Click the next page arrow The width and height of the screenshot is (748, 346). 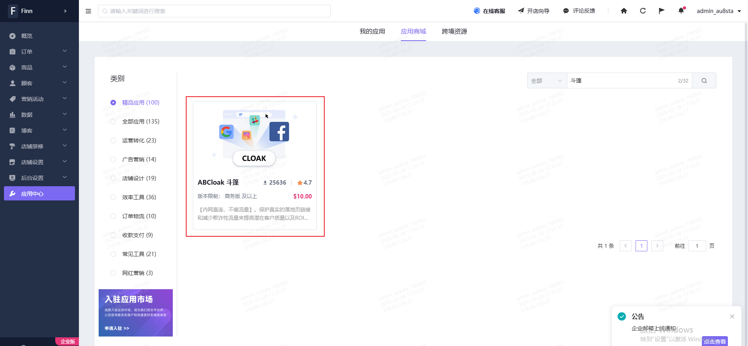coord(657,246)
